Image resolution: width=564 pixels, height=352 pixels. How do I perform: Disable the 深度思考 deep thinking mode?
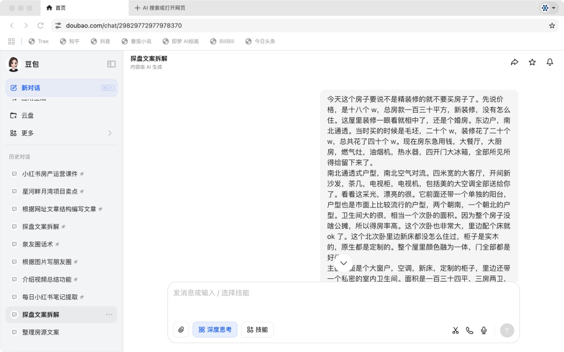pos(215,329)
